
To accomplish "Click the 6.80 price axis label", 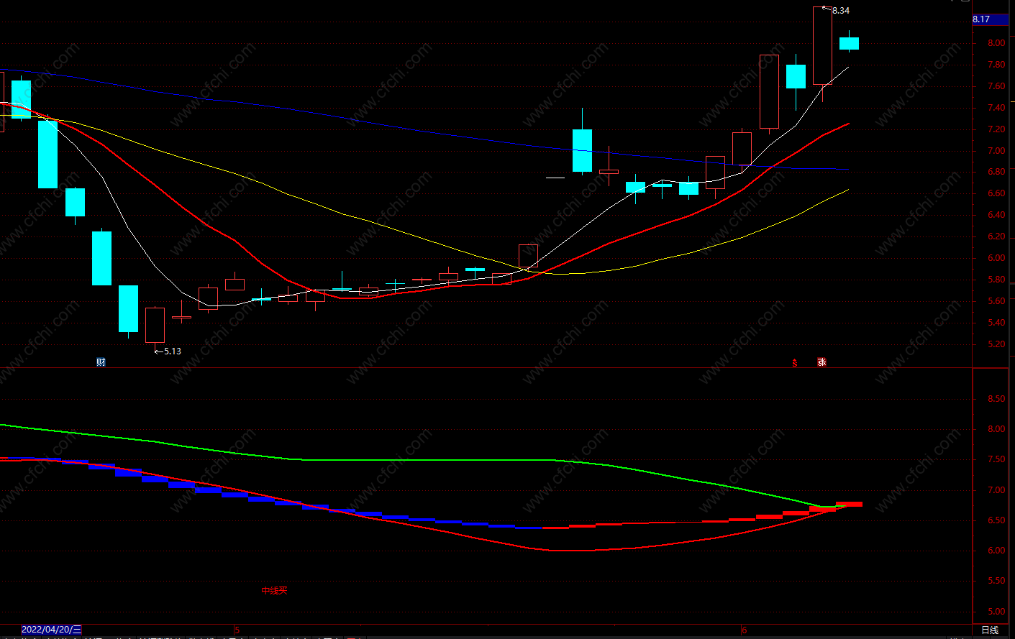I will point(996,172).
